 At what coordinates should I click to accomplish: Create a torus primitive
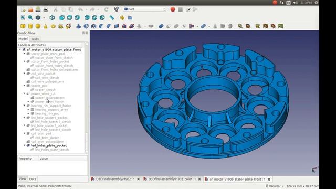tap(53, 26)
